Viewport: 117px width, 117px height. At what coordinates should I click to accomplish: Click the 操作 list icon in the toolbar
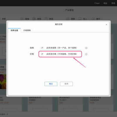93,19
